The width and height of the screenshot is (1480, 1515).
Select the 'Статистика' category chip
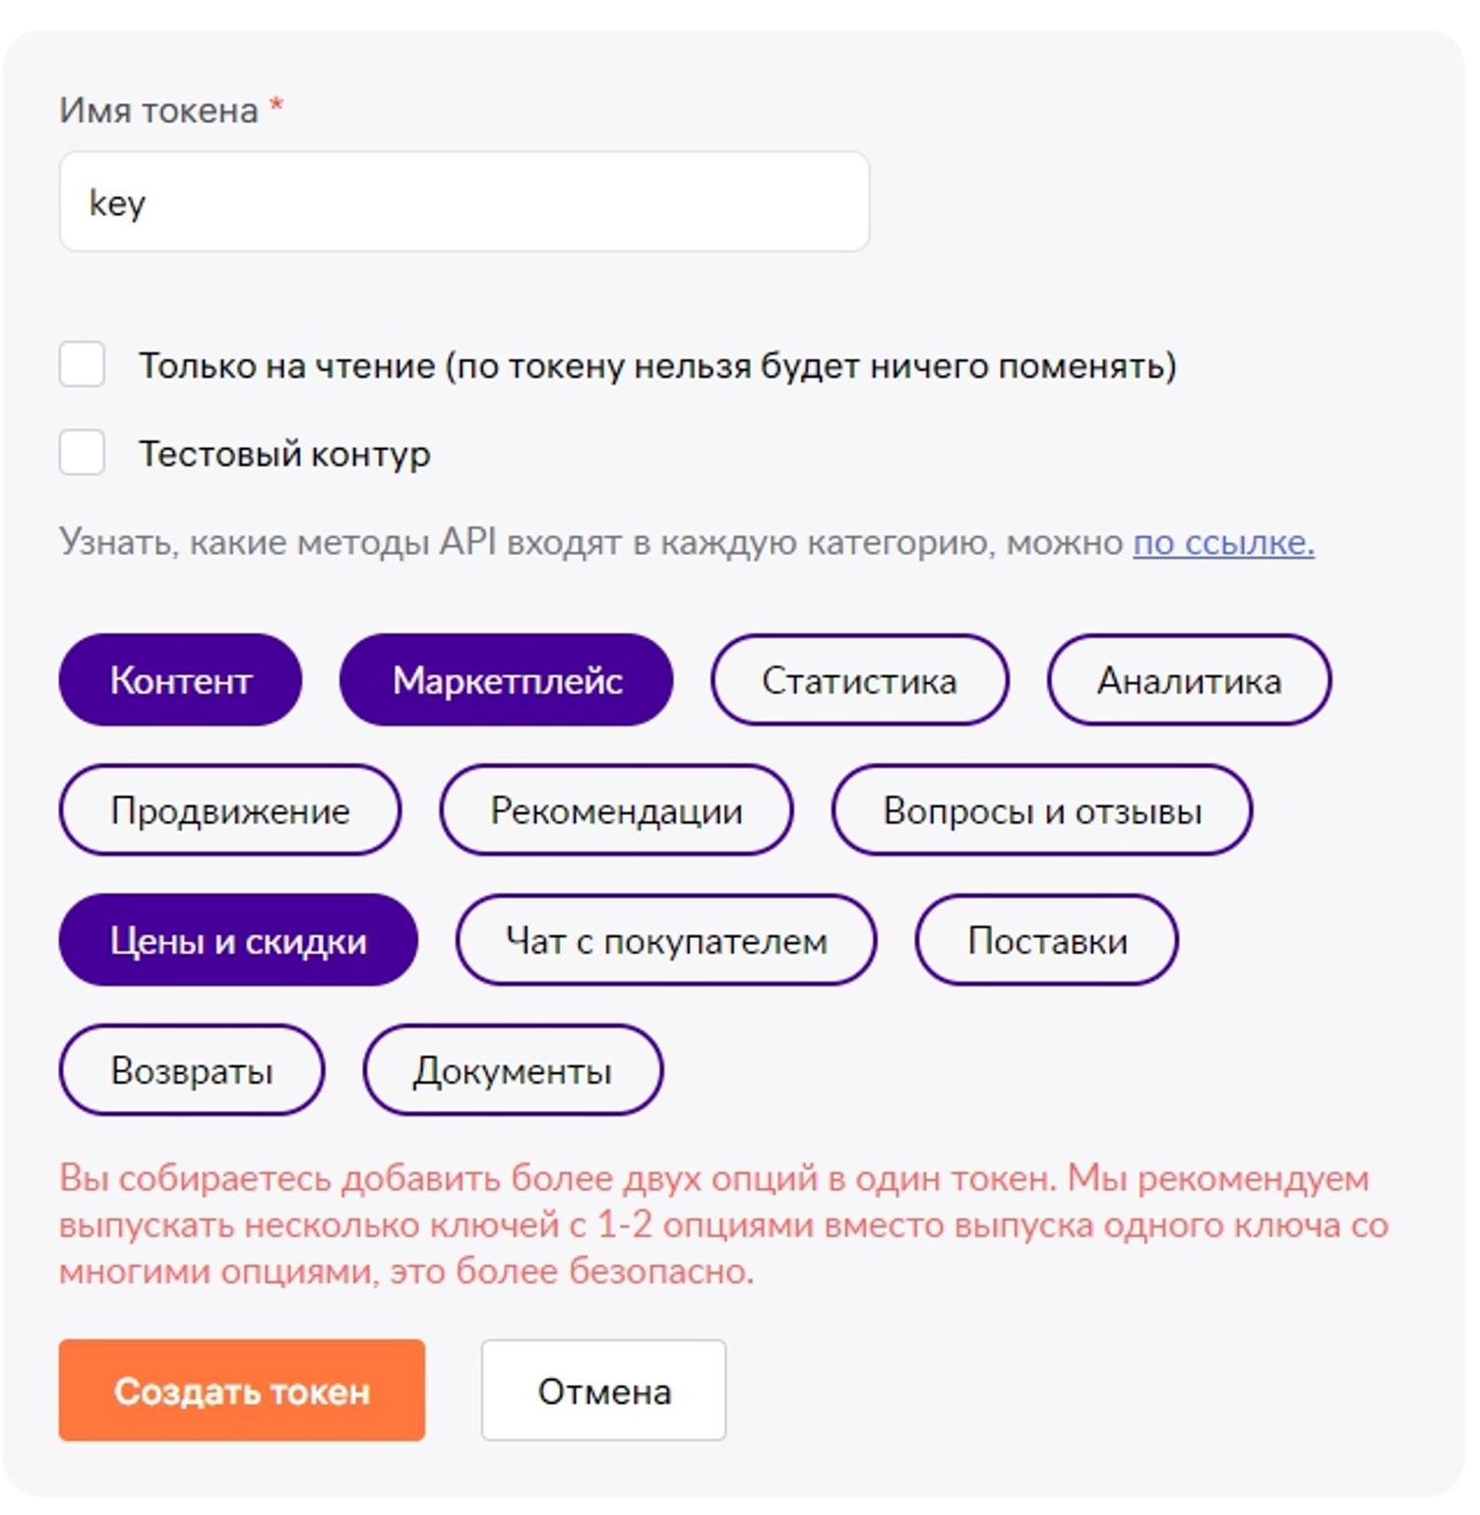point(859,679)
